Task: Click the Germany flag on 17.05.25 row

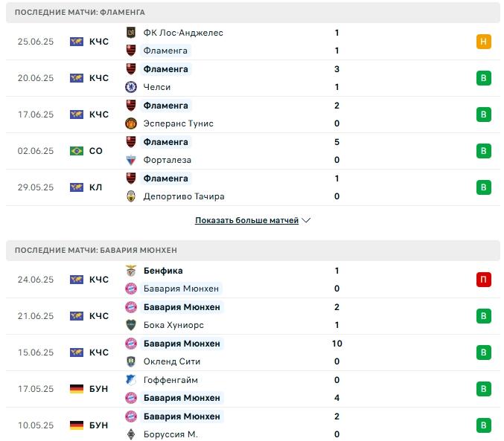Action: pos(77,389)
